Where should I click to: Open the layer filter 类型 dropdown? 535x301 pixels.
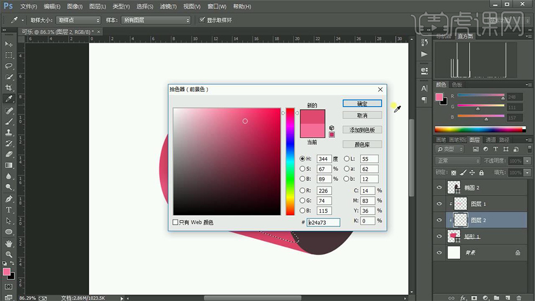click(x=450, y=149)
